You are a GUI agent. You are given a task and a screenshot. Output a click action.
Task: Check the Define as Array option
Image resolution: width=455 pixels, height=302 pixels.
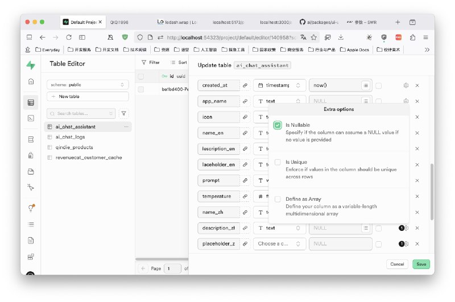[x=278, y=199]
